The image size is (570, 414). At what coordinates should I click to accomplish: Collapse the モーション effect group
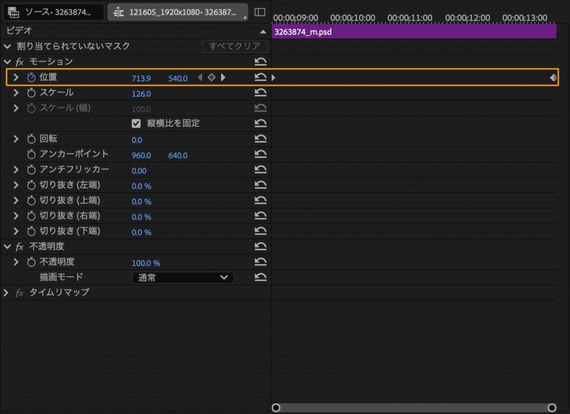click(7, 62)
